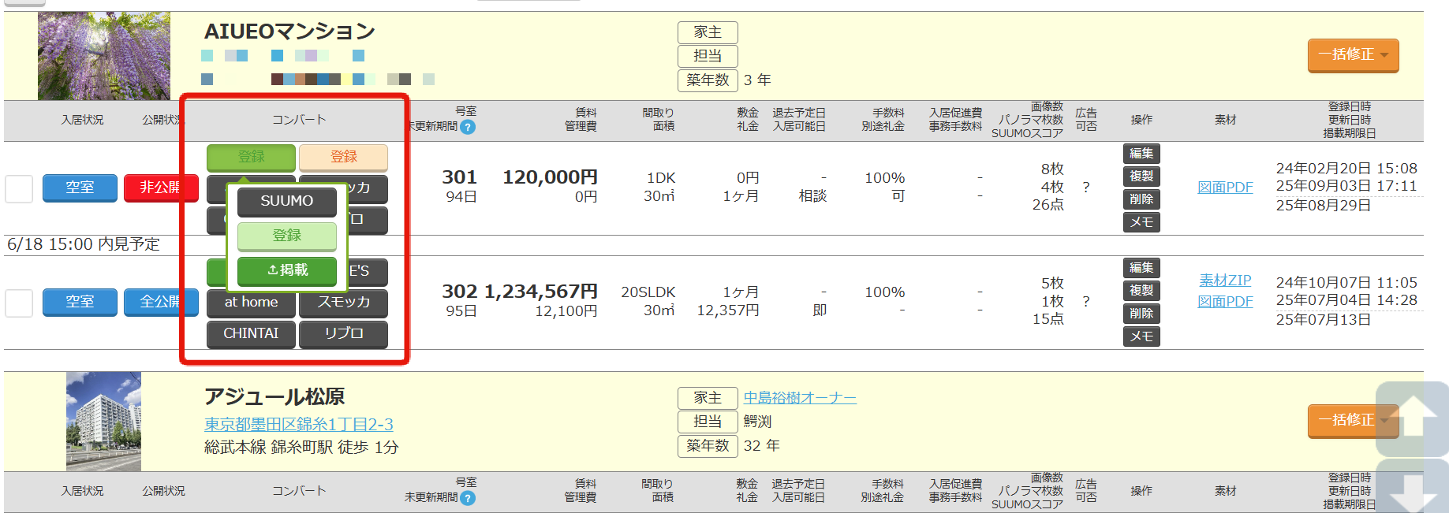This screenshot has height=513, width=1449.
Task: Toggle the 全公開 status for room 302
Action: coord(160,302)
